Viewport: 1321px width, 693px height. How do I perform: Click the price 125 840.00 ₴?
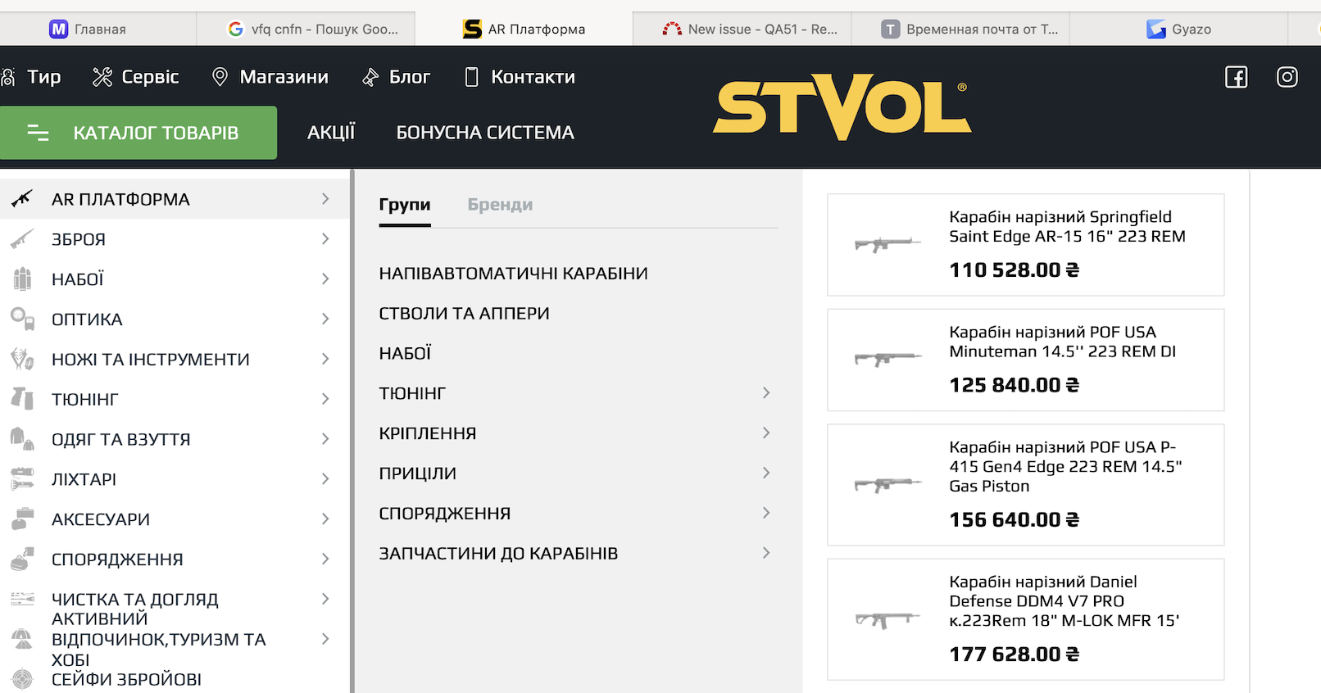click(x=1015, y=385)
